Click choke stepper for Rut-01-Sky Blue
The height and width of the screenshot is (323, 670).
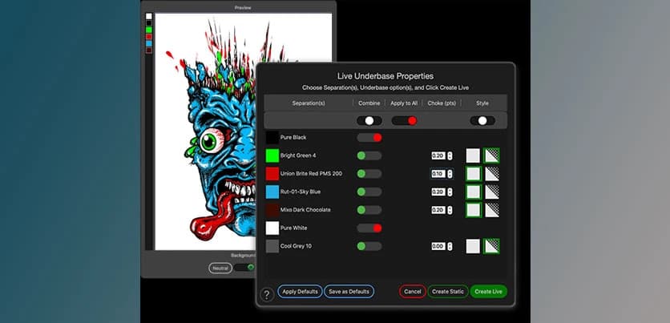(x=450, y=192)
